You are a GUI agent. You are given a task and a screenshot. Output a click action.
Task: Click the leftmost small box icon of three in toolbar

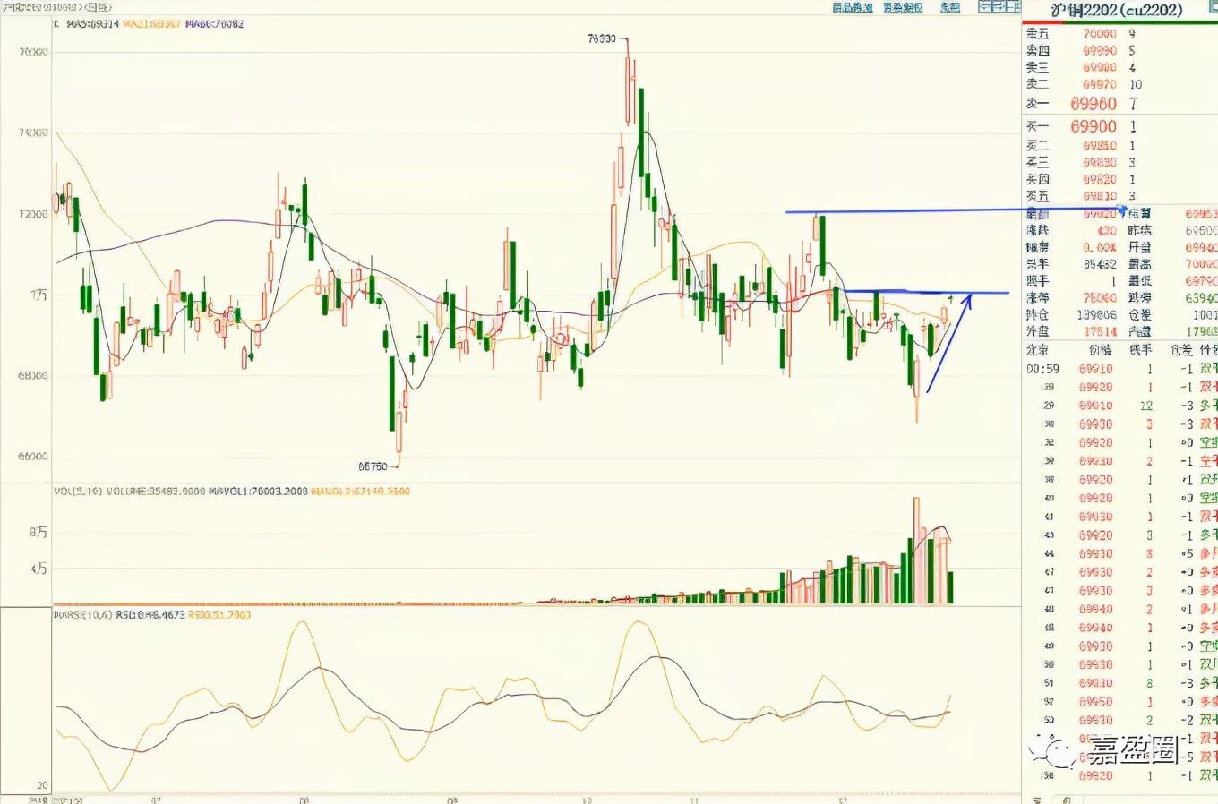(x=984, y=7)
